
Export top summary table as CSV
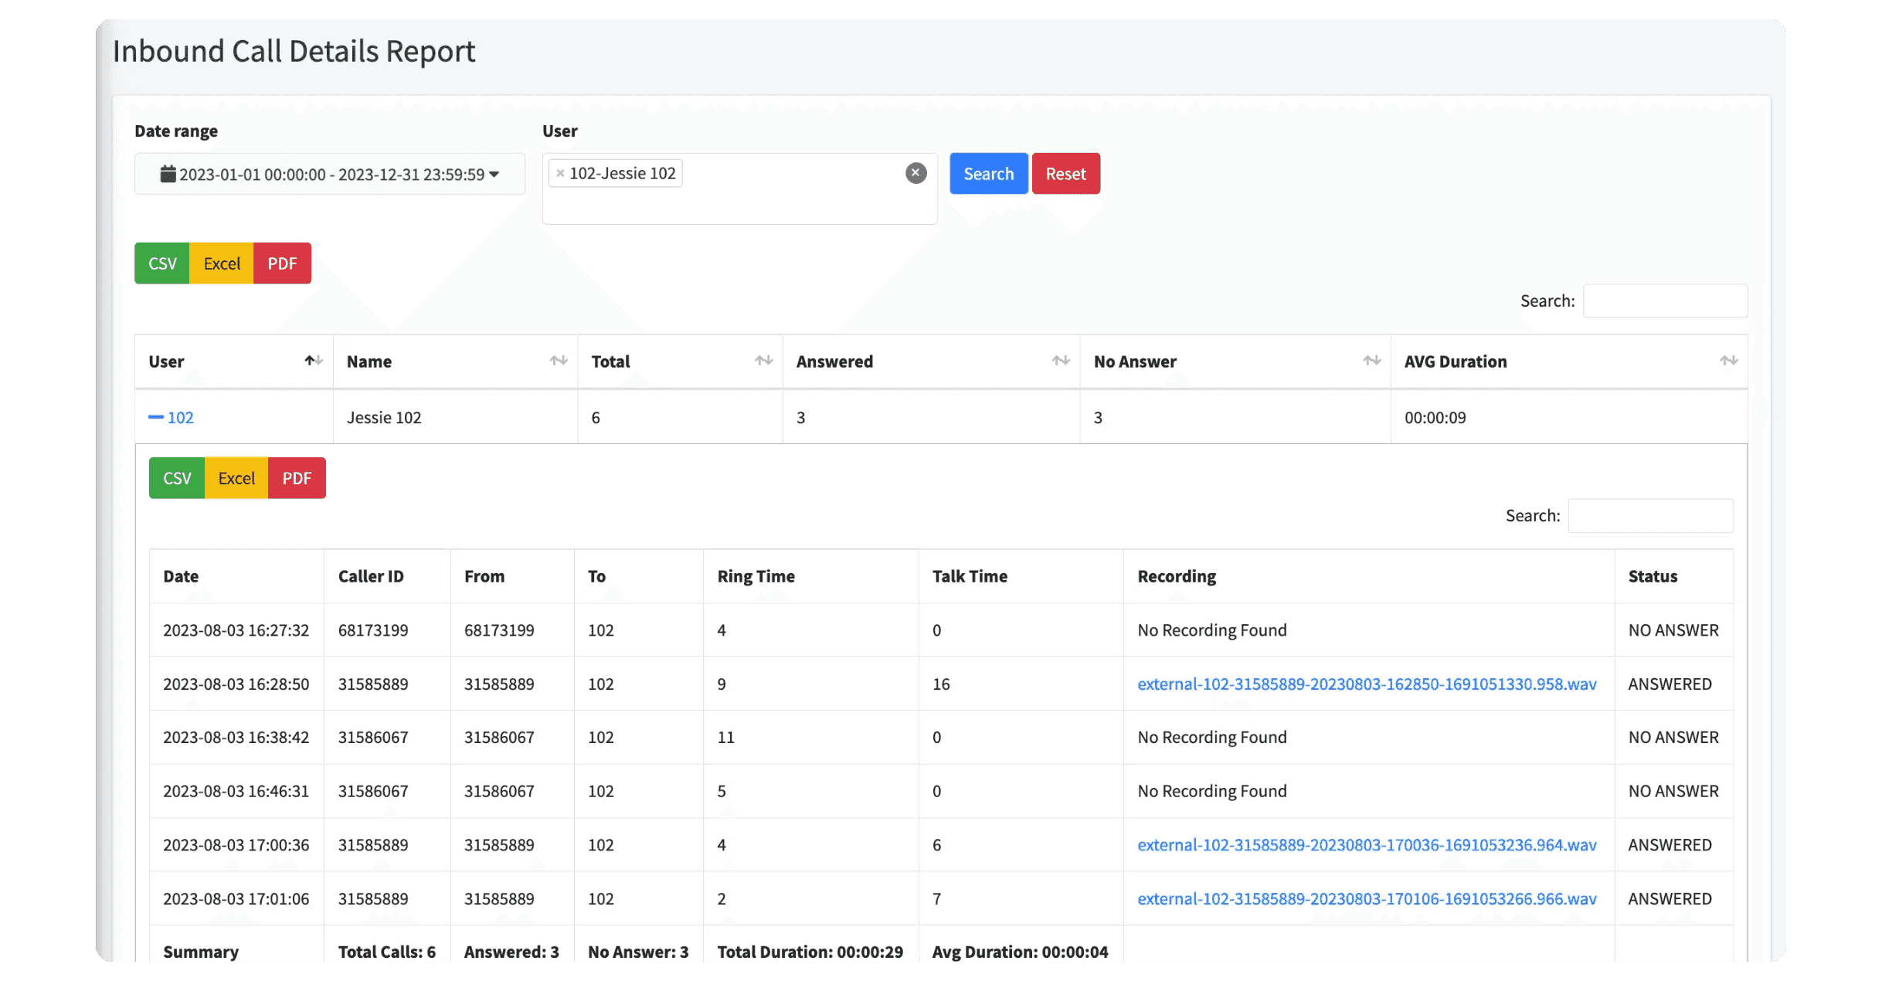[162, 263]
